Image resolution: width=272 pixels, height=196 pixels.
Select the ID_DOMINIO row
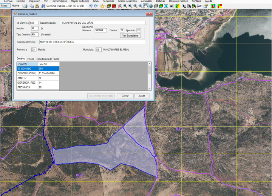(x=38, y=69)
